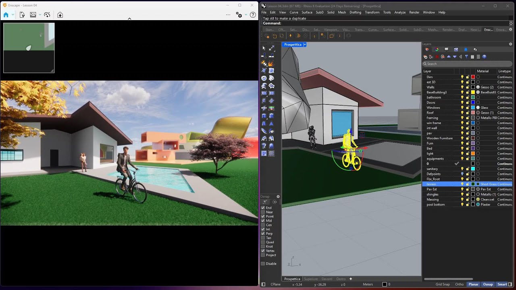Open Osnap panel gear options
This screenshot has height=290, width=516.
click(x=278, y=197)
